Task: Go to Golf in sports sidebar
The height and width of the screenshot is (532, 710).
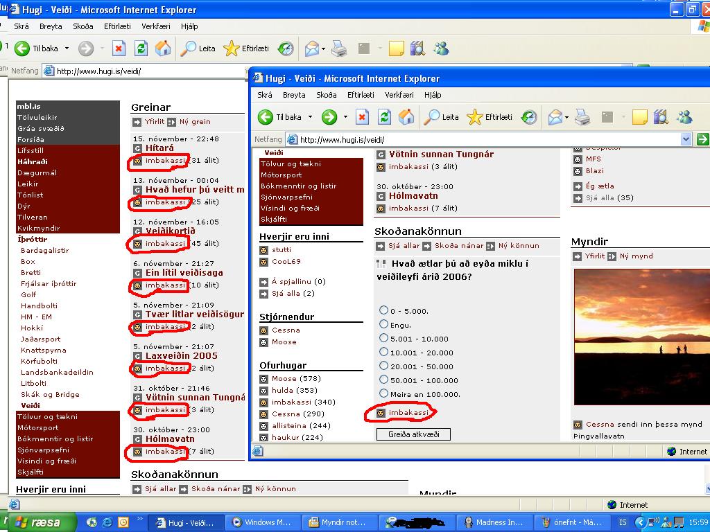Action: [x=28, y=294]
